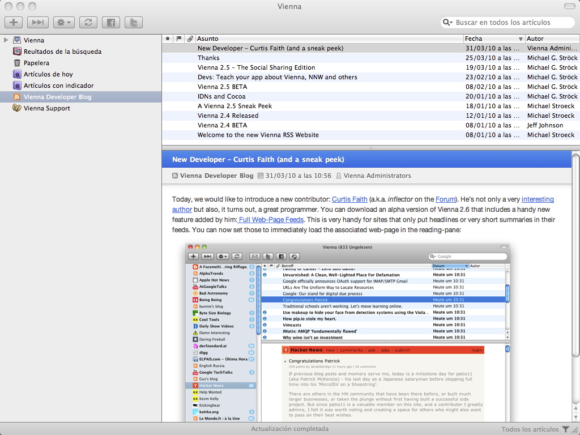Screen dimensions: 580x435
Task: Click the window toolbar toggle pill button
Action: (569, 6)
